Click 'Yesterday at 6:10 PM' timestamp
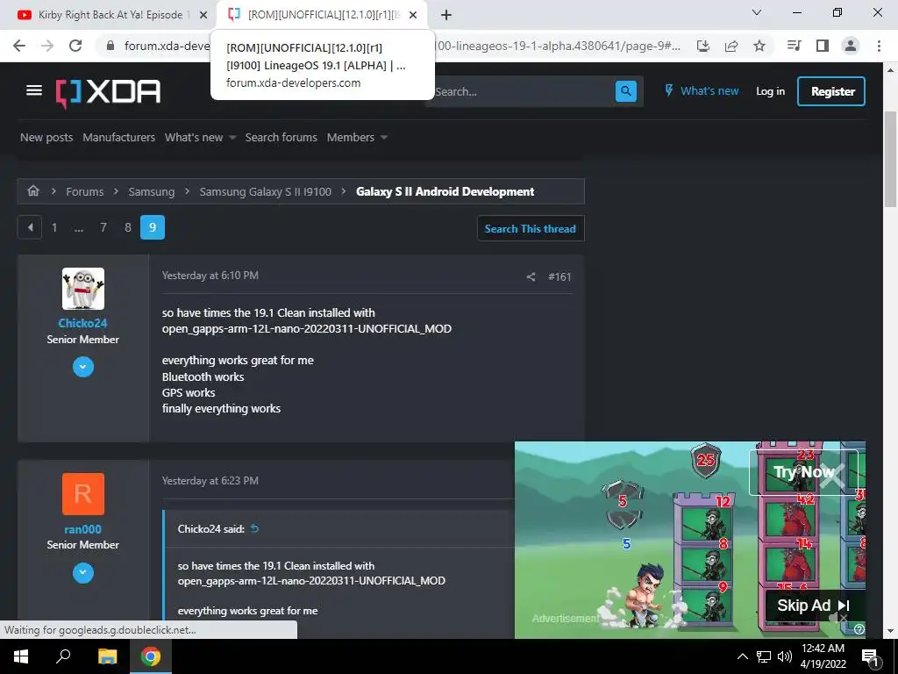The image size is (898, 674). 210,275
